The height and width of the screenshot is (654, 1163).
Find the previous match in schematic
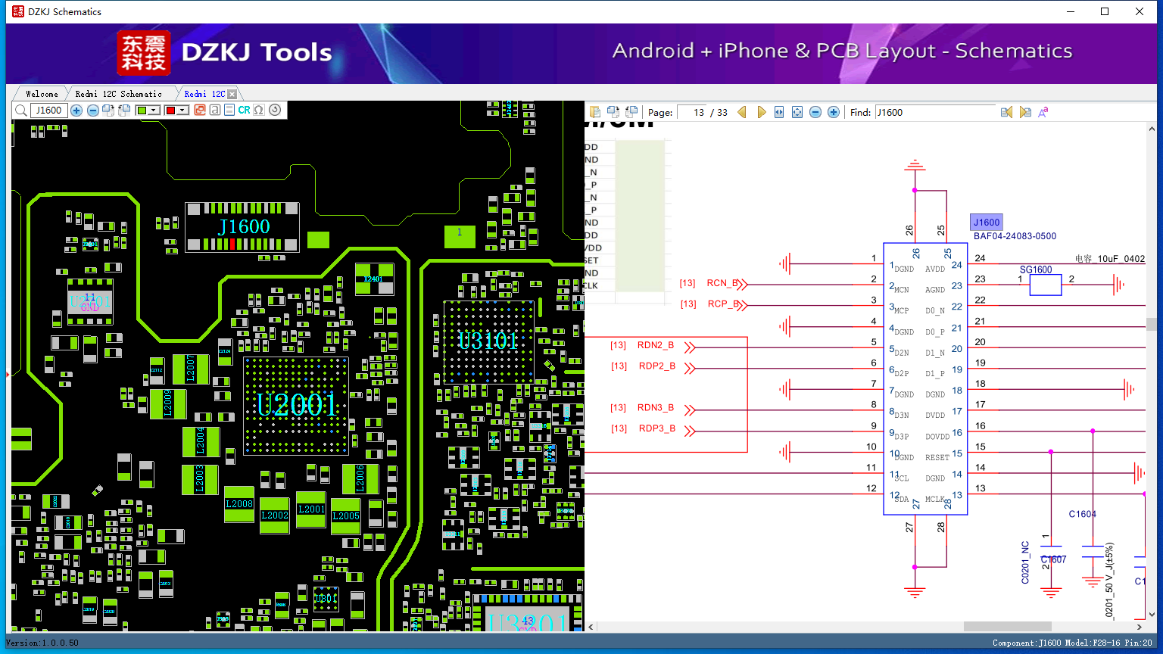(1006, 112)
